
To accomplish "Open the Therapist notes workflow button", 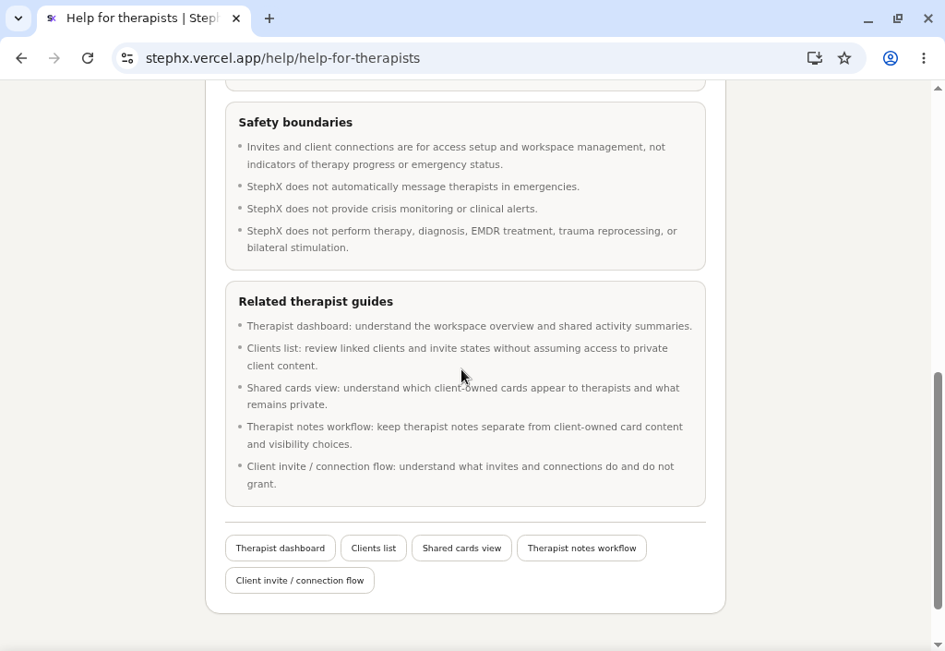I will [581, 548].
